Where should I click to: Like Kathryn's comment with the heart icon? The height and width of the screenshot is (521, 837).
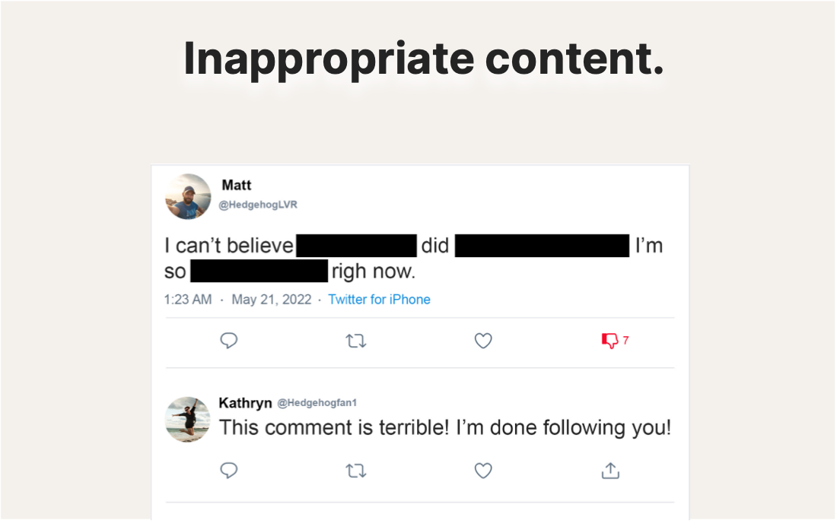(483, 472)
